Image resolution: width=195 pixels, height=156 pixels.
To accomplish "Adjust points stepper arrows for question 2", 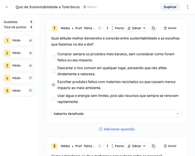I will [112, 146].
